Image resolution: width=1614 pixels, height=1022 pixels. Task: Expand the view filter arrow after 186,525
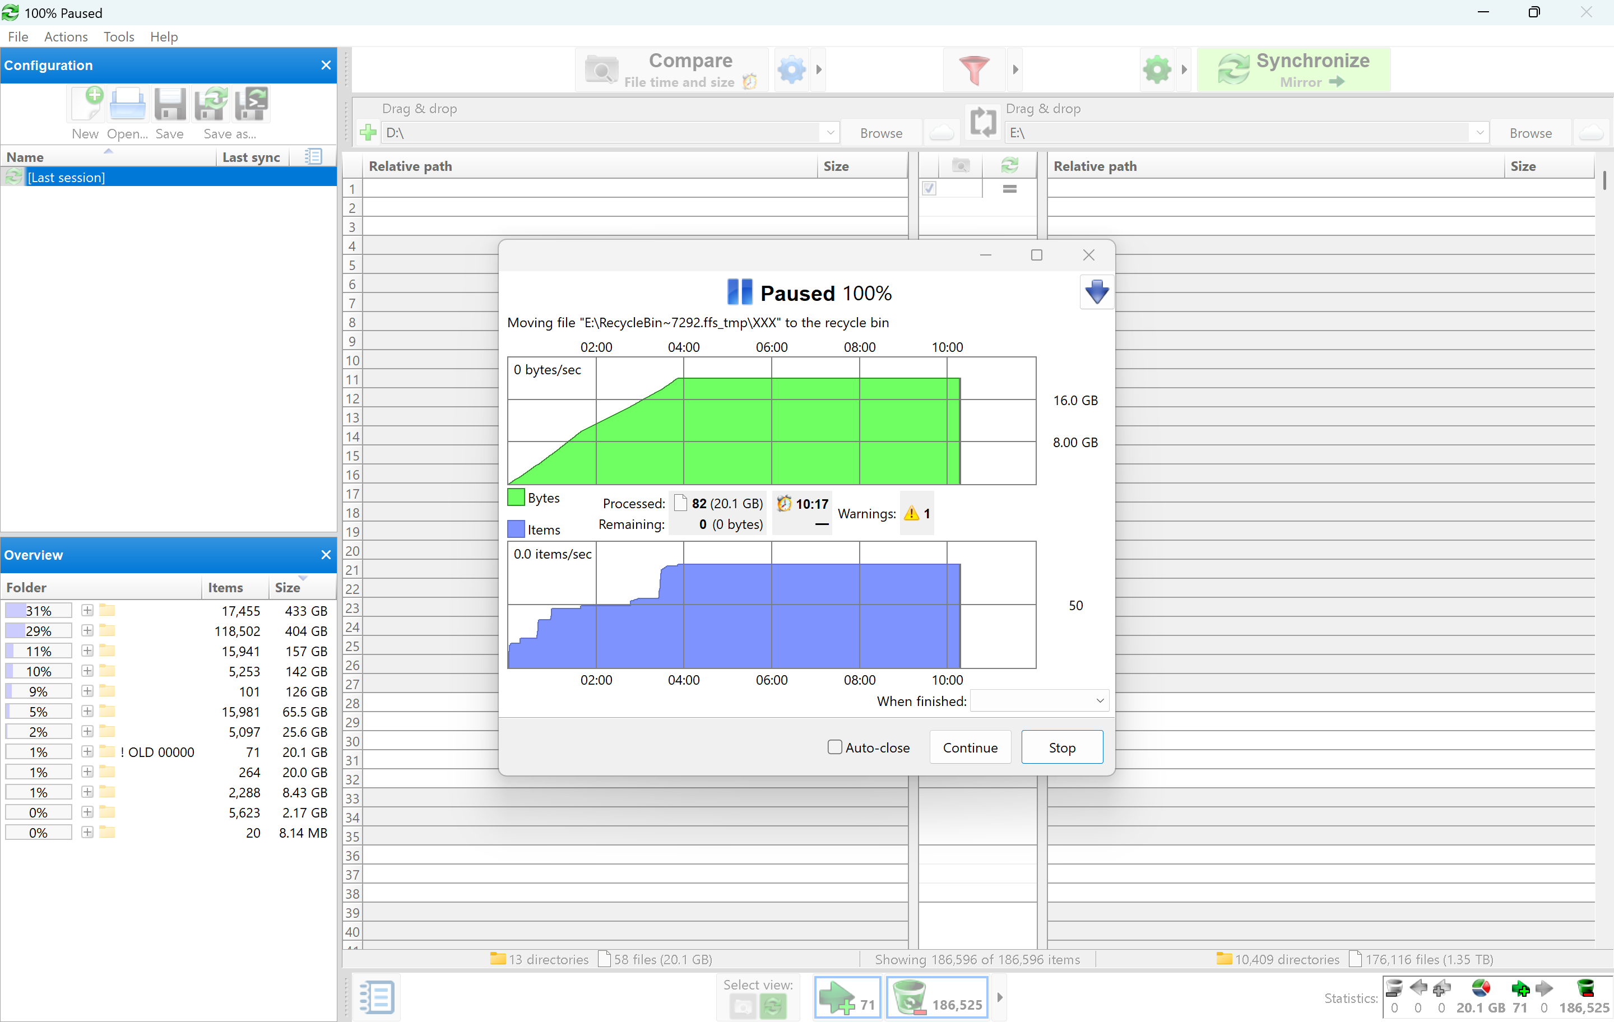pyautogui.click(x=999, y=997)
